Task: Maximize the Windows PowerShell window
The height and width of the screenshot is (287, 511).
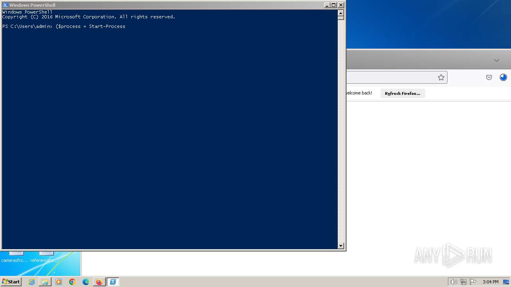Action: pyautogui.click(x=334, y=5)
